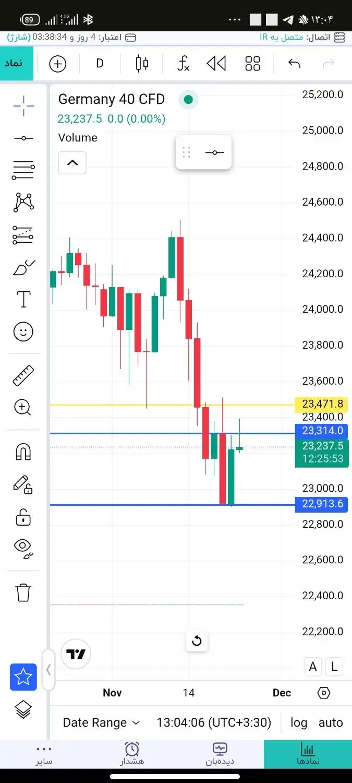The height and width of the screenshot is (783, 352).
Task: Collapse the legend with the chevron arrow
Action: coord(72,163)
